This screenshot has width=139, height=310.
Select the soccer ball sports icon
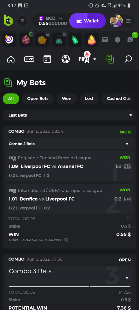[x=66, y=59]
